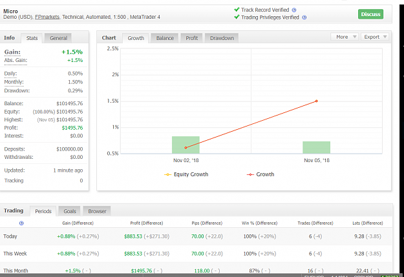This screenshot has height=277, width=404.
Task: Click the This Week row label
Action: [x=15, y=254]
